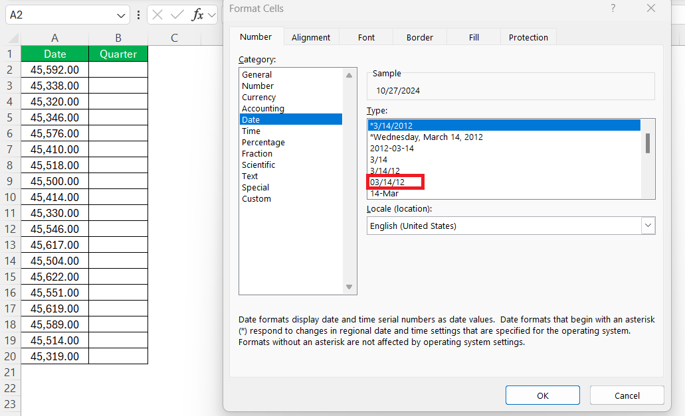Open the Locale location dropdown
Viewport: 685px width, 416px height.
(x=648, y=226)
